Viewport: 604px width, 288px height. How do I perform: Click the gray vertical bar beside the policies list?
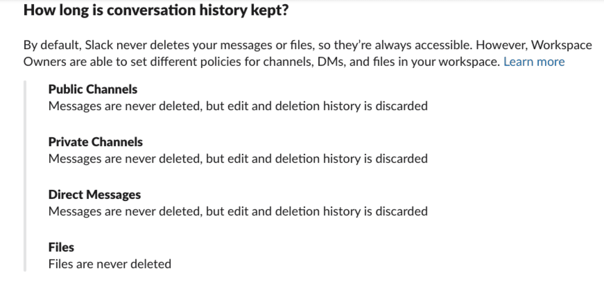coord(25,177)
